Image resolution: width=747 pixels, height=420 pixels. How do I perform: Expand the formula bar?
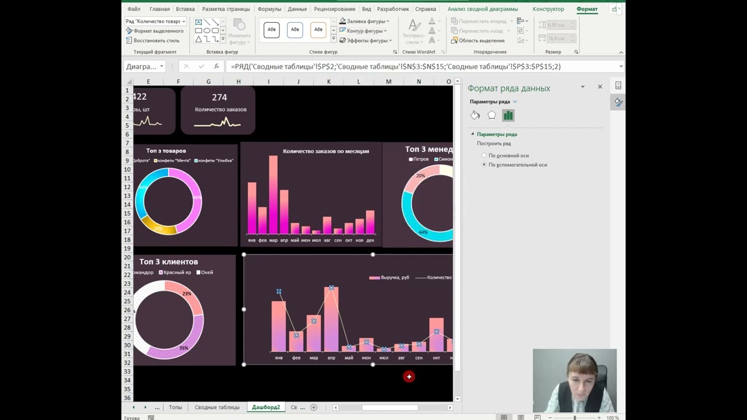click(621, 66)
